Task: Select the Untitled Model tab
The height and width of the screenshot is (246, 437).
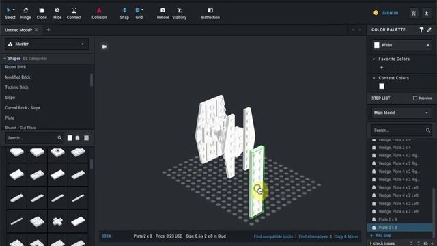Action: [18, 30]
